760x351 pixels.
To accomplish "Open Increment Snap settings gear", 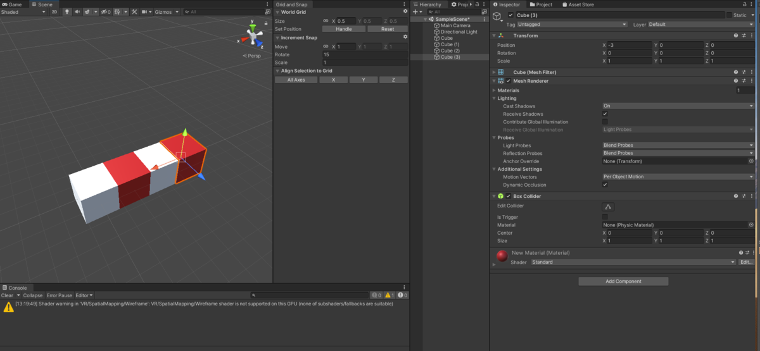I will 405,37.
